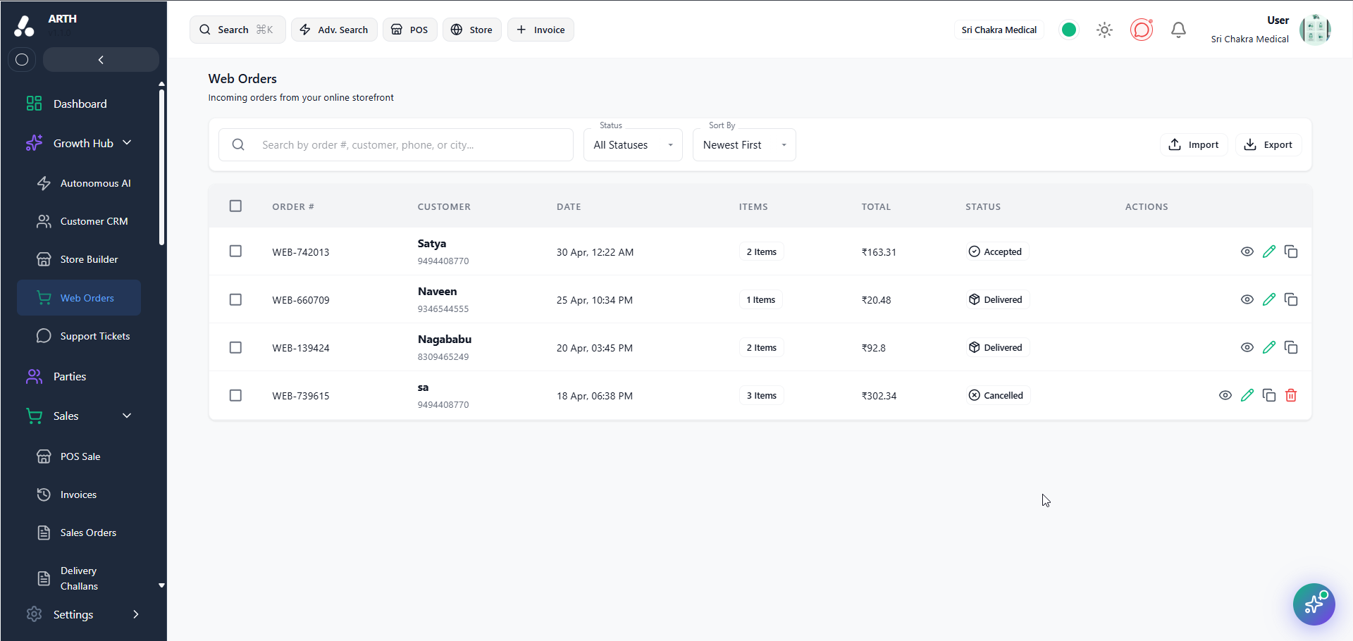Duplicate order WEB-742013 with copy icon
This screenshot has height=641, width=1353.
[1291, 251]
